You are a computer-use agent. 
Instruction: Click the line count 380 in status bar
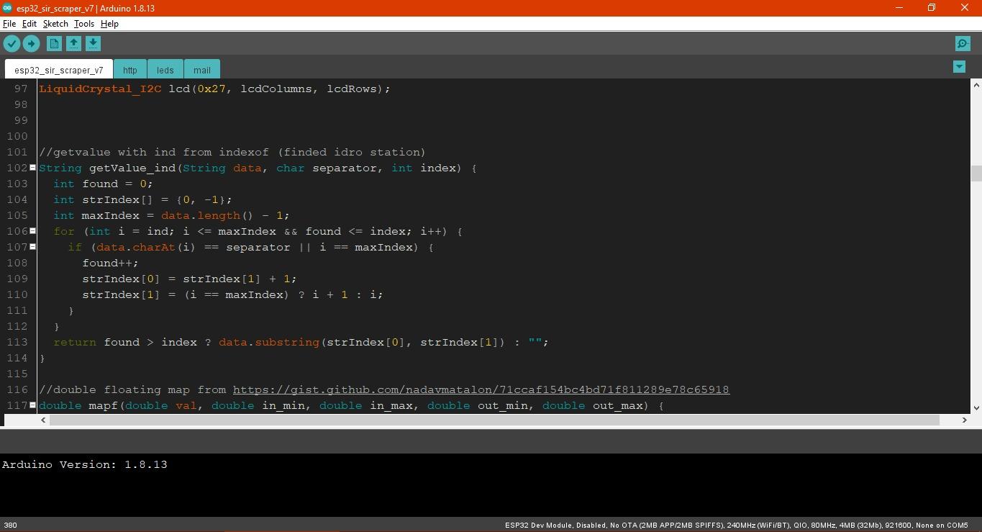(x=10, y=525)
